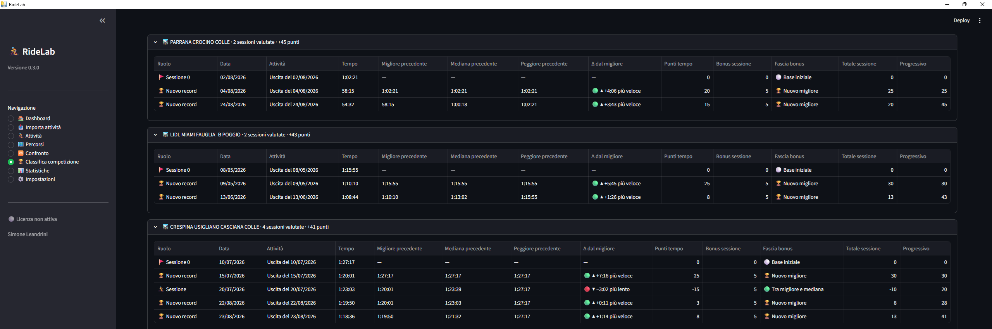992x329 pixels.
Task: Collapse the LIDL MIAMI FAUGLIA_B POGGIO section
Action: coord(155,135)
